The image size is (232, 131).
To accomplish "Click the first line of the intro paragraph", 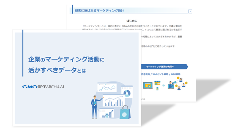I will (132, 26).
